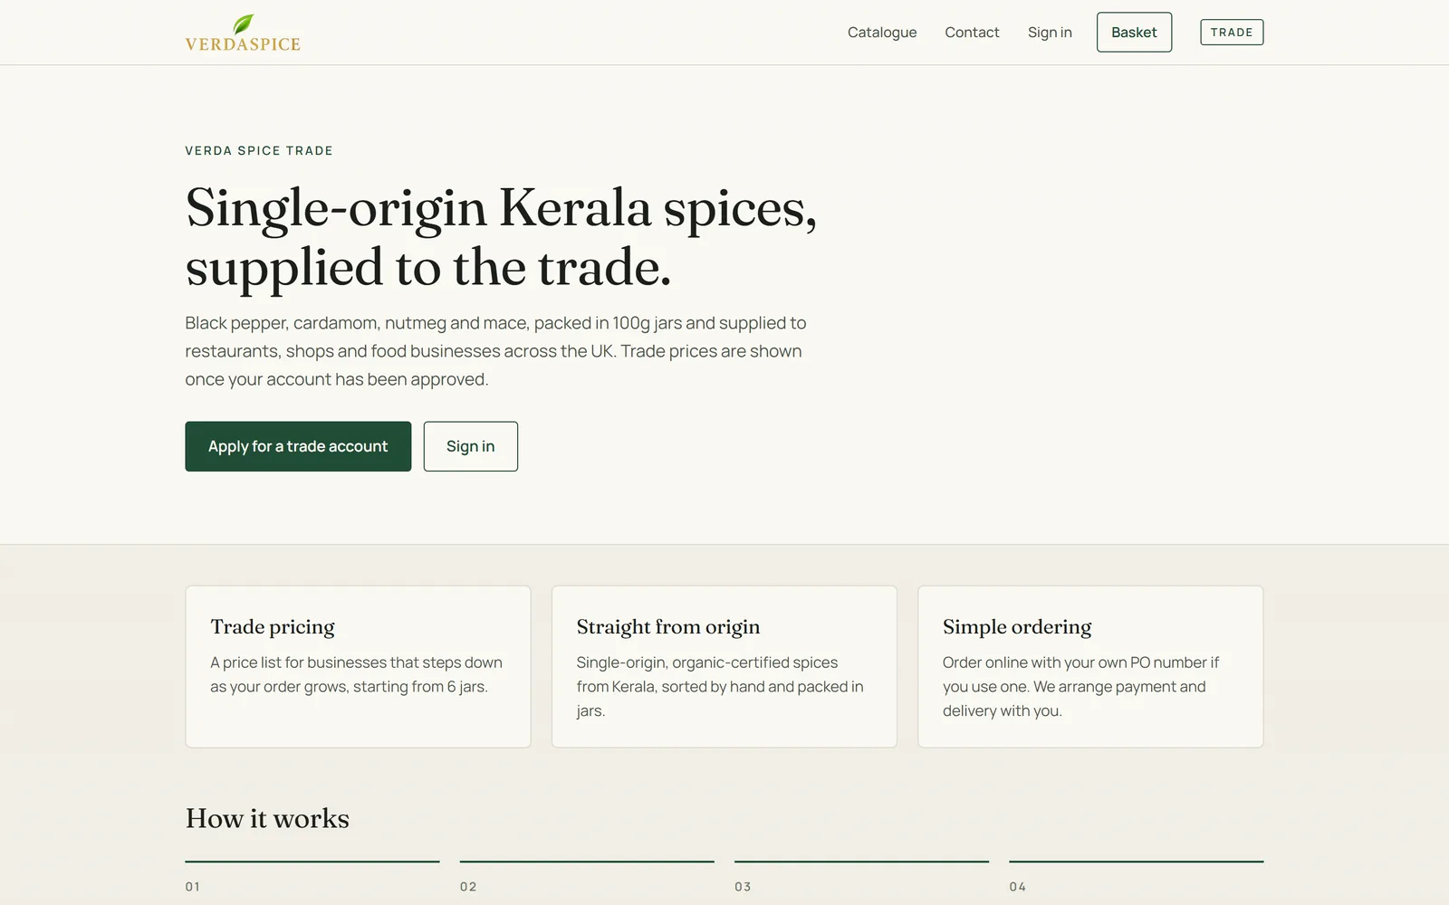
Task: Click step number 01
Action: coord(193,887)
